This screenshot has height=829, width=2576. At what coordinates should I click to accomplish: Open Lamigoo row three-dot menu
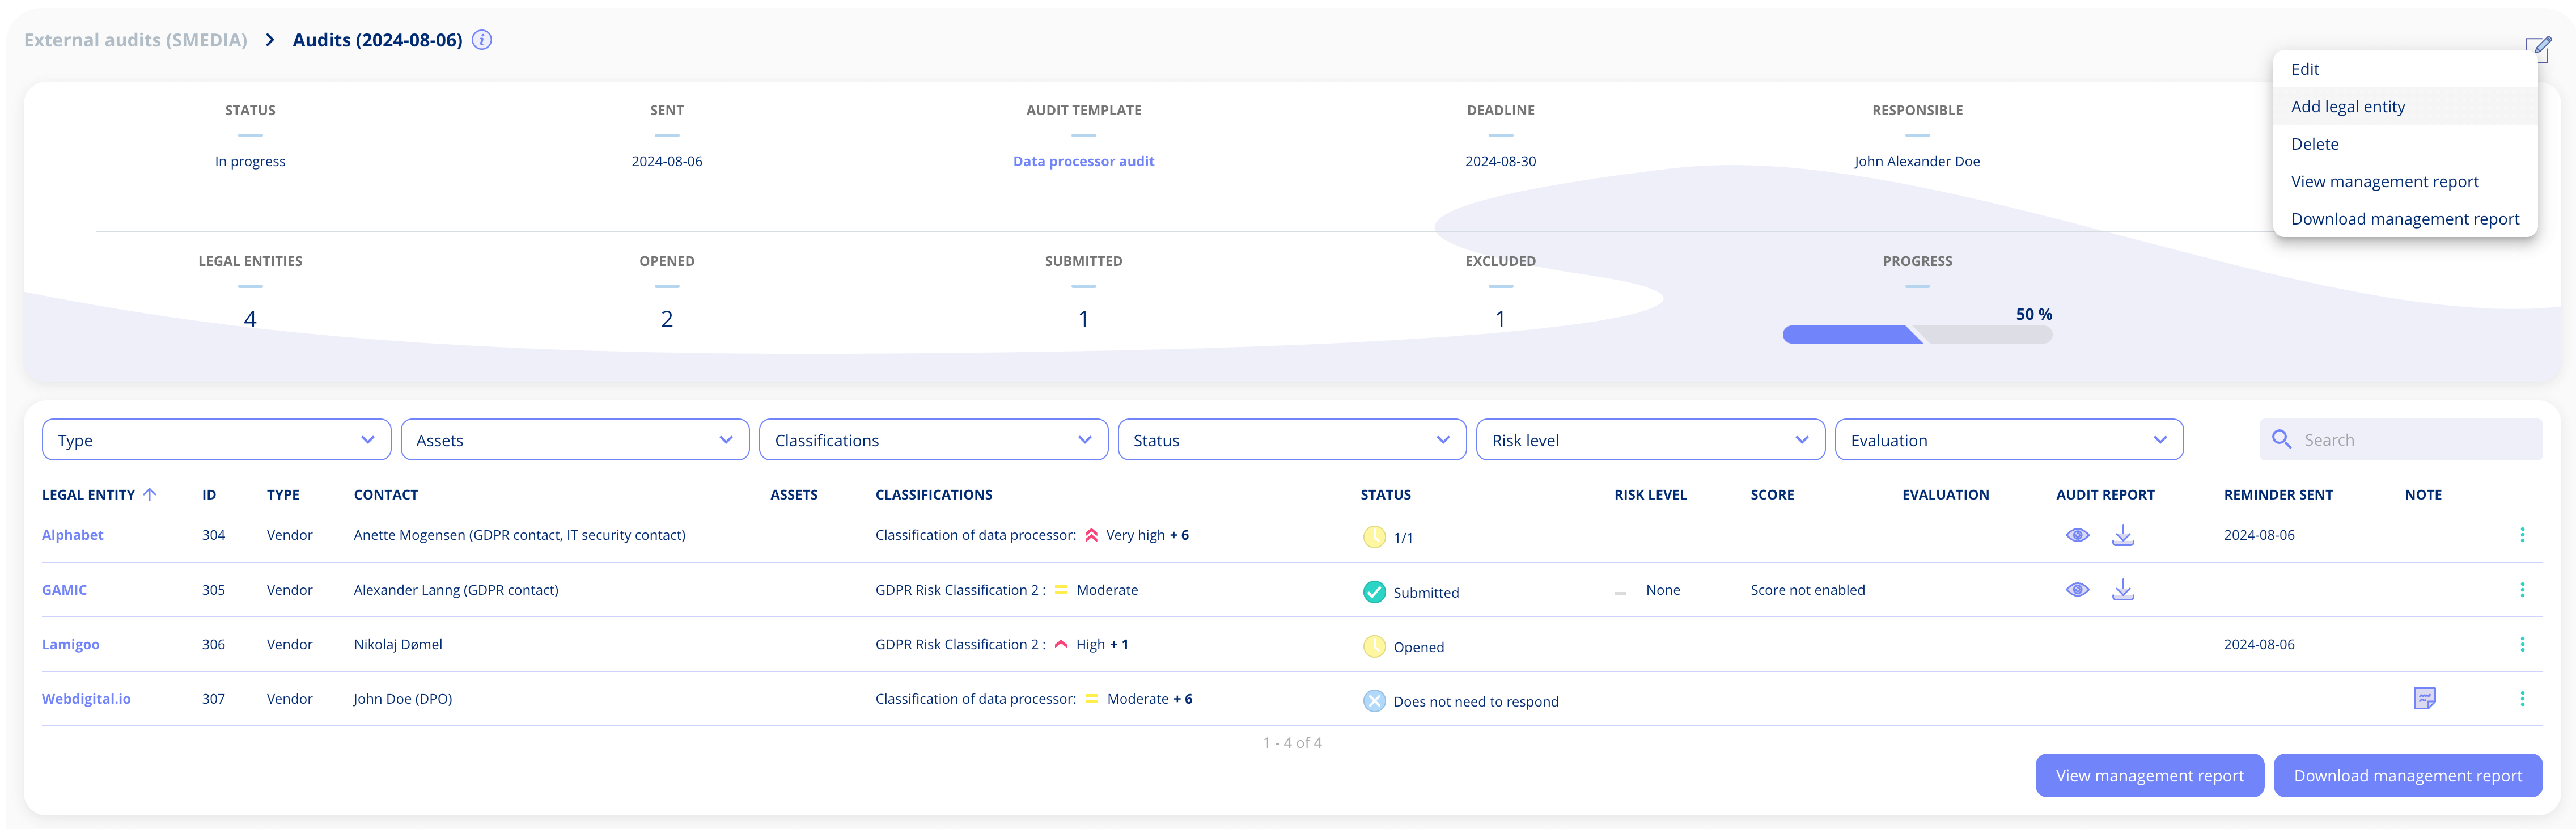[x=2521, y=644]
